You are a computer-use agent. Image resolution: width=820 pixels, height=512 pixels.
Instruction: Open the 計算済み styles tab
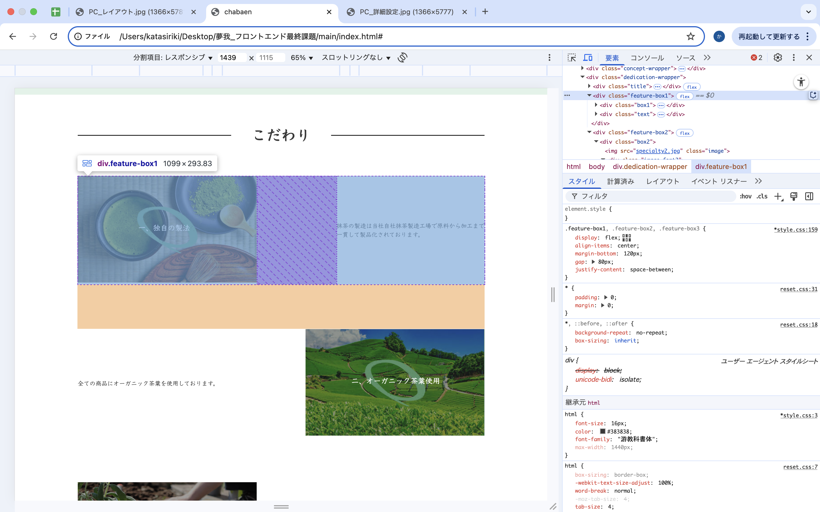click(620, 181)
